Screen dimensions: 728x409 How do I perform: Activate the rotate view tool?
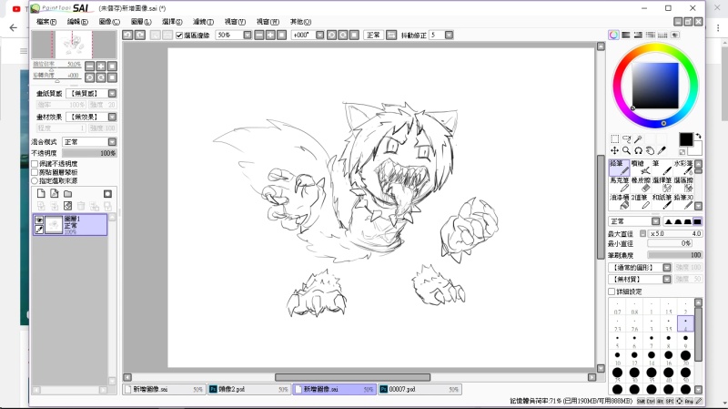[x=638, y=150]
